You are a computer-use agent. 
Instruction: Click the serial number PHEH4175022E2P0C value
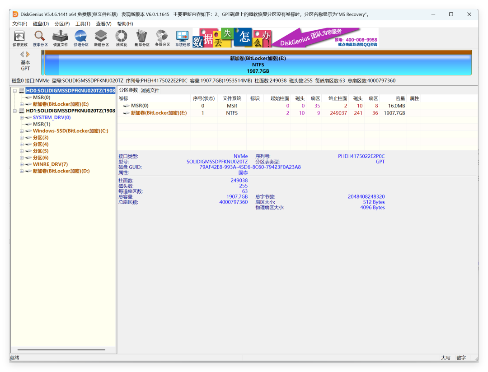(x=361, y=156)
